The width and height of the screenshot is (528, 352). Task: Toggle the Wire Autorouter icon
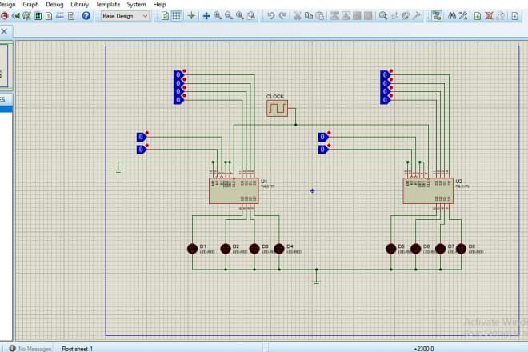point(437,16)
